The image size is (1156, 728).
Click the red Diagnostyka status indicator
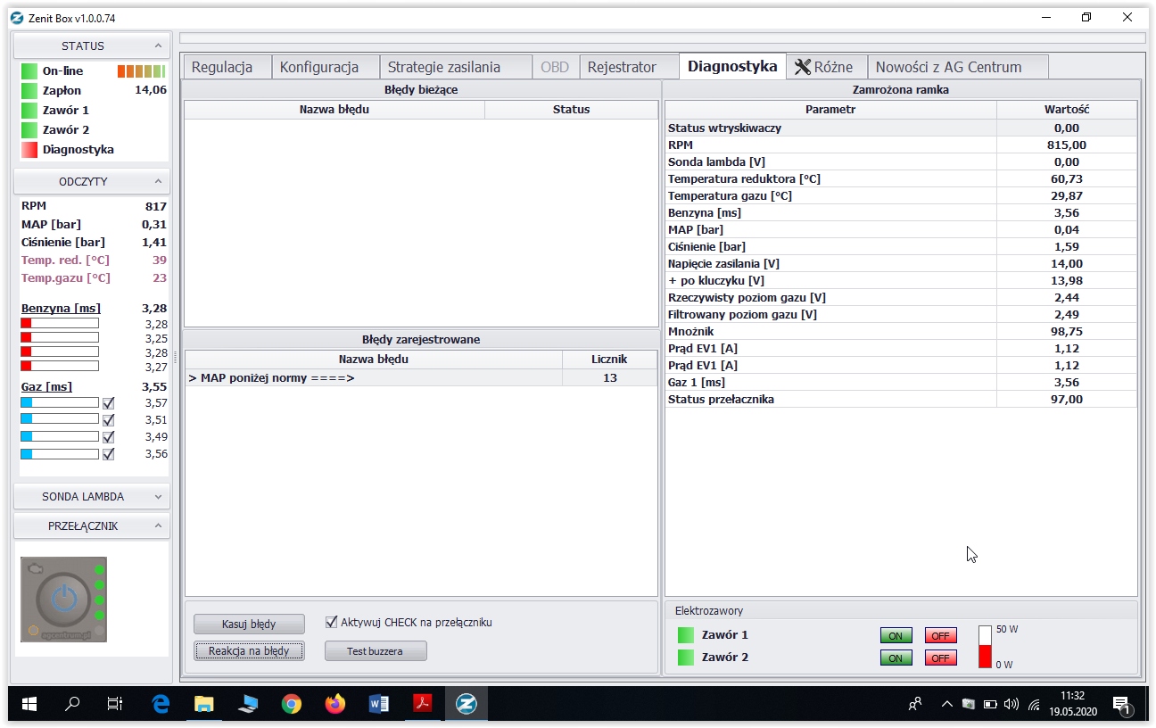[x=29, y=149]
